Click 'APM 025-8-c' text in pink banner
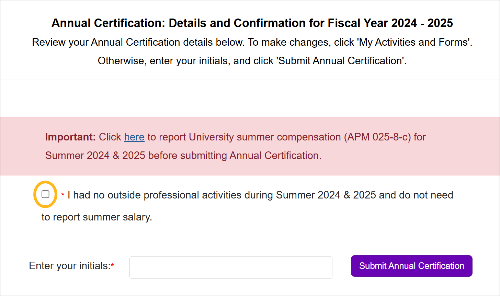 tap(377, 137)
